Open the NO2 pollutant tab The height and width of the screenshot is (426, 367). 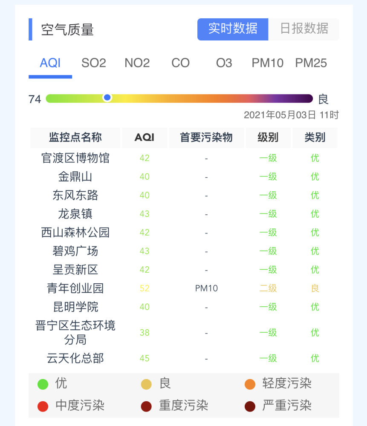(137, 63)
